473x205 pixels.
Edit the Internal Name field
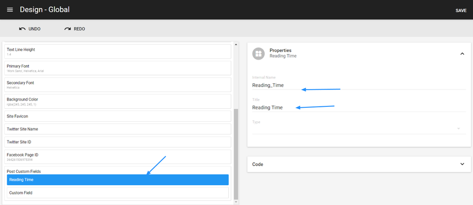357,85
